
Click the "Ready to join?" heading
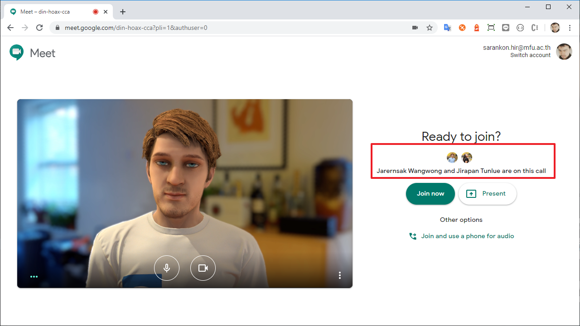[461, 136]
